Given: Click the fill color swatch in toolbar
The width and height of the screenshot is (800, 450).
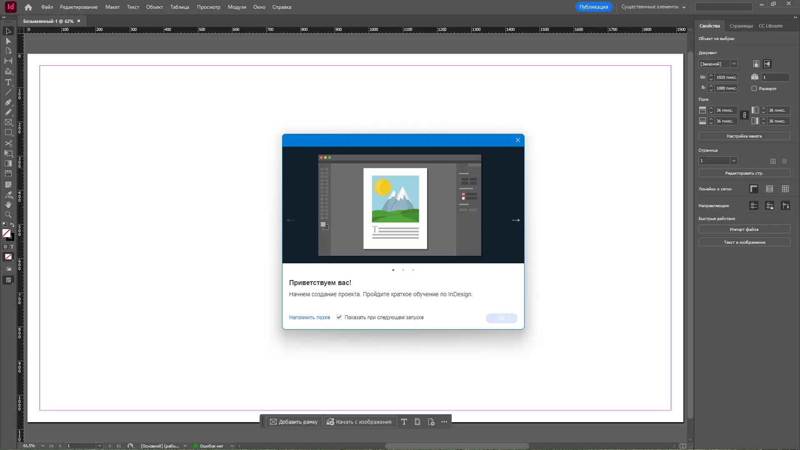Looking at the screenshot, I should tap(6, 233).
